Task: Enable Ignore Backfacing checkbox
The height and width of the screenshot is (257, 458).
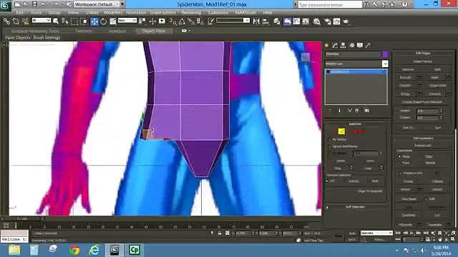Action: 330,146
